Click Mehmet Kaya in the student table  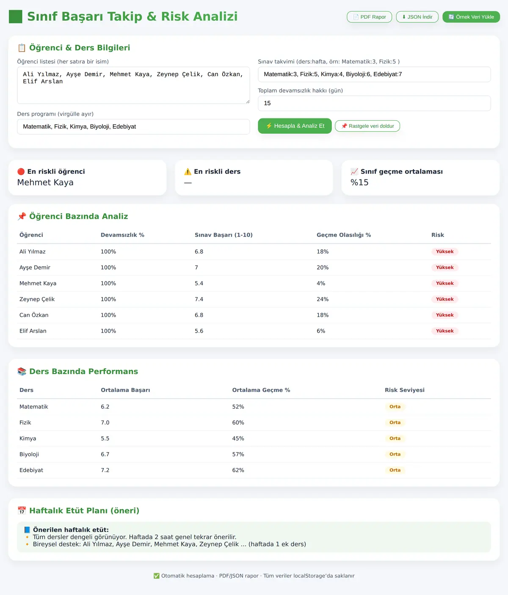coord(38,284)
